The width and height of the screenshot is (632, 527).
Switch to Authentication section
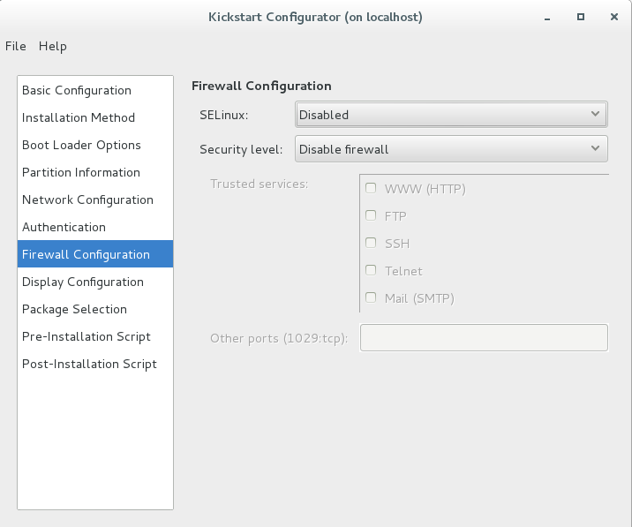pyautogui.click(x=95, y=228)
